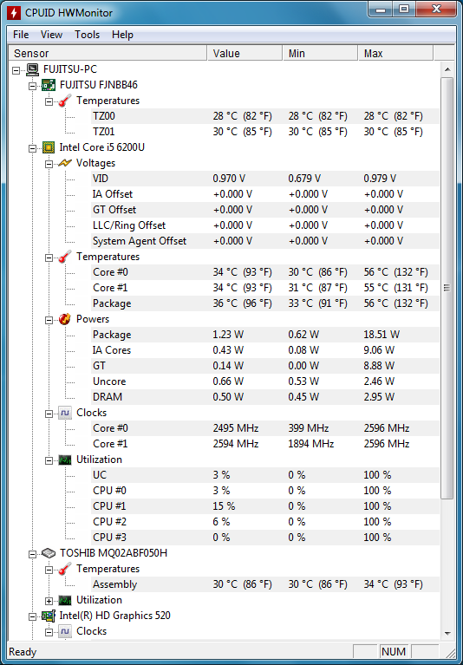This screenshot has width=463, height=665.
Task: Collapse the CPU Voltages section
Action: click(49, 164)
